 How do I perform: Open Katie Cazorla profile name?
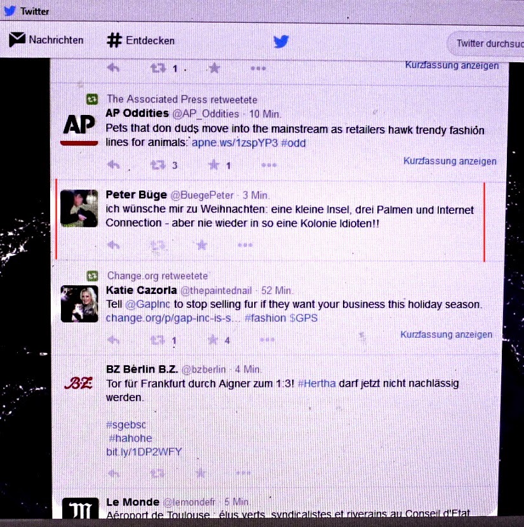click(x=141, y=290)
